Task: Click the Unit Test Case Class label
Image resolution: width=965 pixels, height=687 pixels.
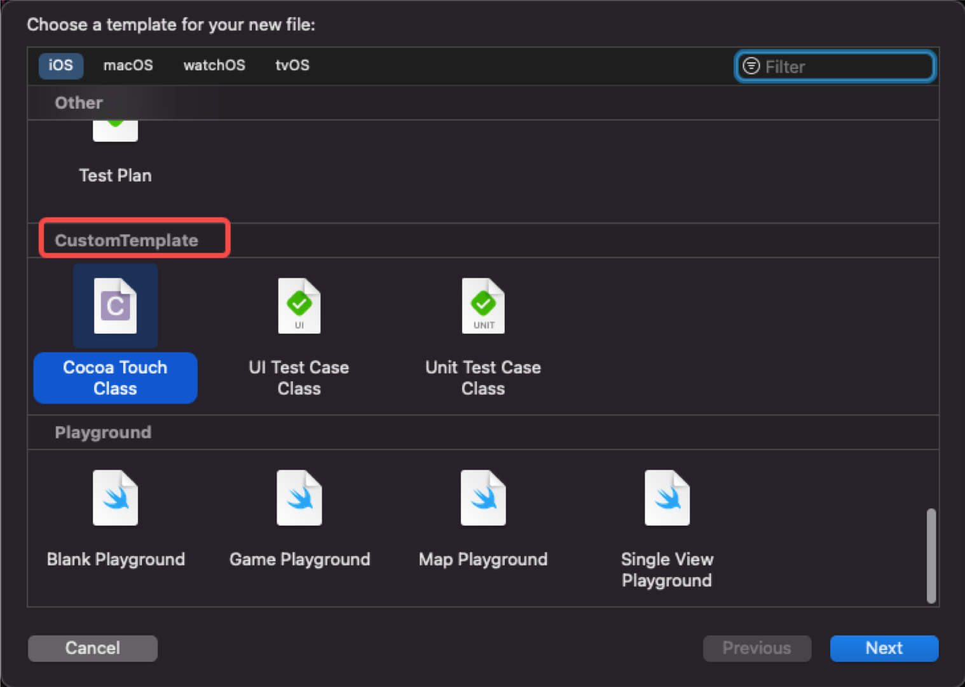Action: click(x=483, y=378)
